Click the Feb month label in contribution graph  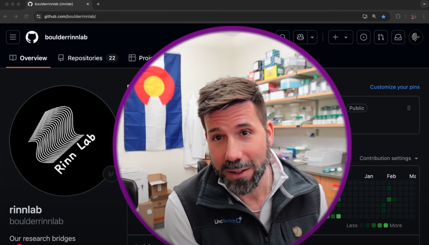click(x=391, y=176)
